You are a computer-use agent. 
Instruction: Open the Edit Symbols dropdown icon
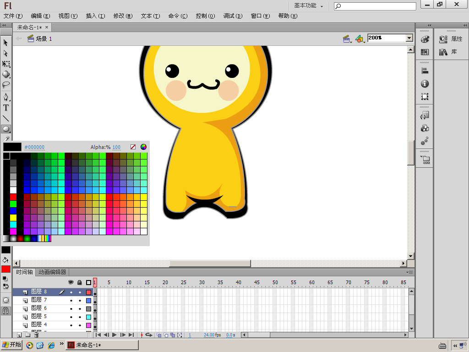(x=360, y=38)
